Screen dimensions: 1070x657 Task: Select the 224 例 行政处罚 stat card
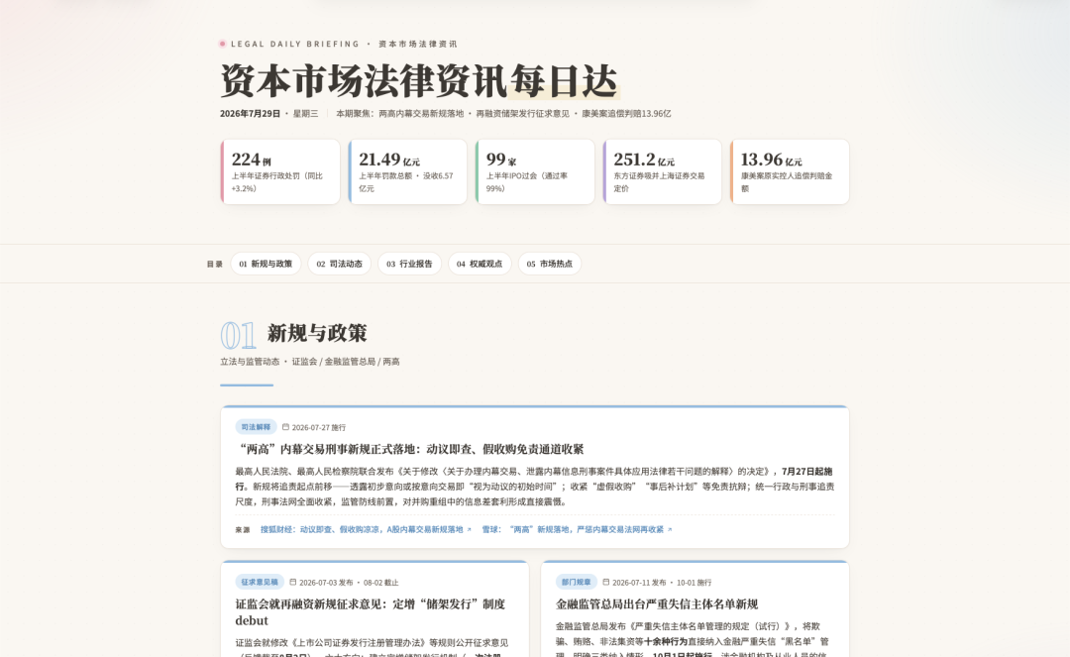(x=280, y=171)
